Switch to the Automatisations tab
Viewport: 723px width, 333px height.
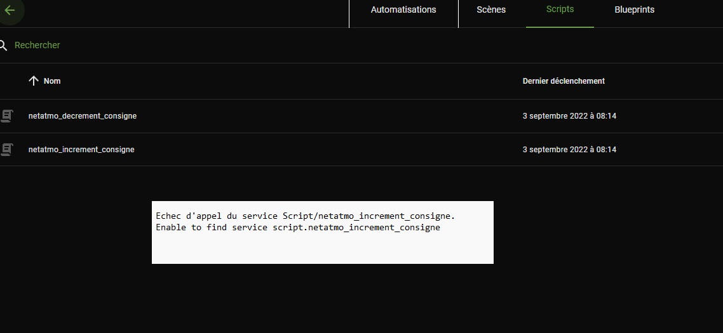click(x=403, y=10)
